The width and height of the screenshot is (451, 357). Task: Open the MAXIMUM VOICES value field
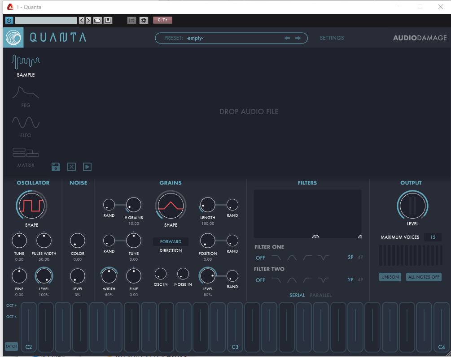[x=433, y=237]
